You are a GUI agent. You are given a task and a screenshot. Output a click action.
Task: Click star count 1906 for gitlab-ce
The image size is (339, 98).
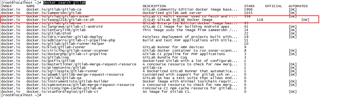click(x=248, y=9)
